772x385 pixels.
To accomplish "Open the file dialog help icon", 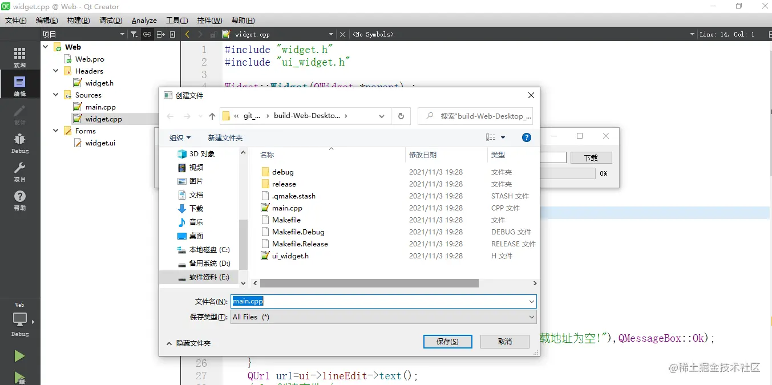I will click(527, 137).
